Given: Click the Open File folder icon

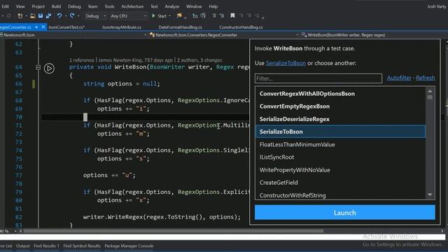Looking at the screenshot, I should tap(33, 16).
